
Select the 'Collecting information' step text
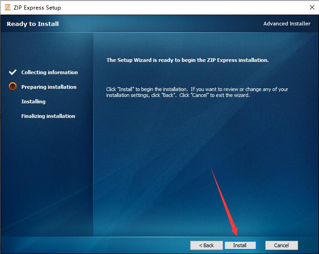50,72
